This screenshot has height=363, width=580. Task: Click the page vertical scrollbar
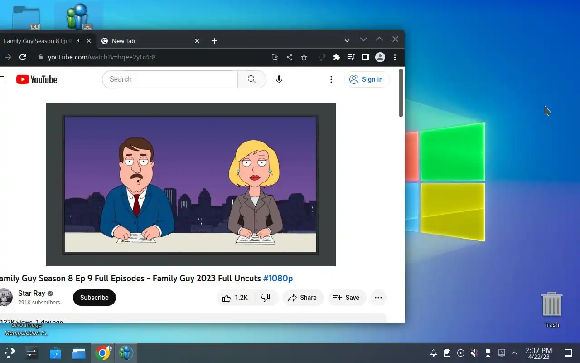tap(401, 93)
